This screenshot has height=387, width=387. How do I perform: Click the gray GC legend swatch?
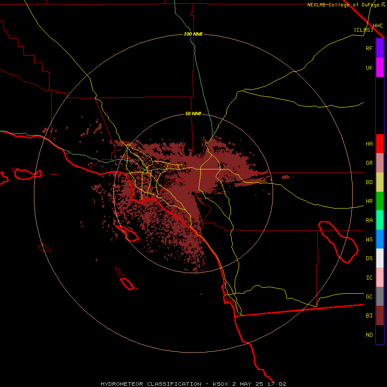pyautogui.click(x=380, y=296)
